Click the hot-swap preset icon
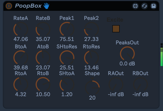The image size is (163, 111). [144, 6]
